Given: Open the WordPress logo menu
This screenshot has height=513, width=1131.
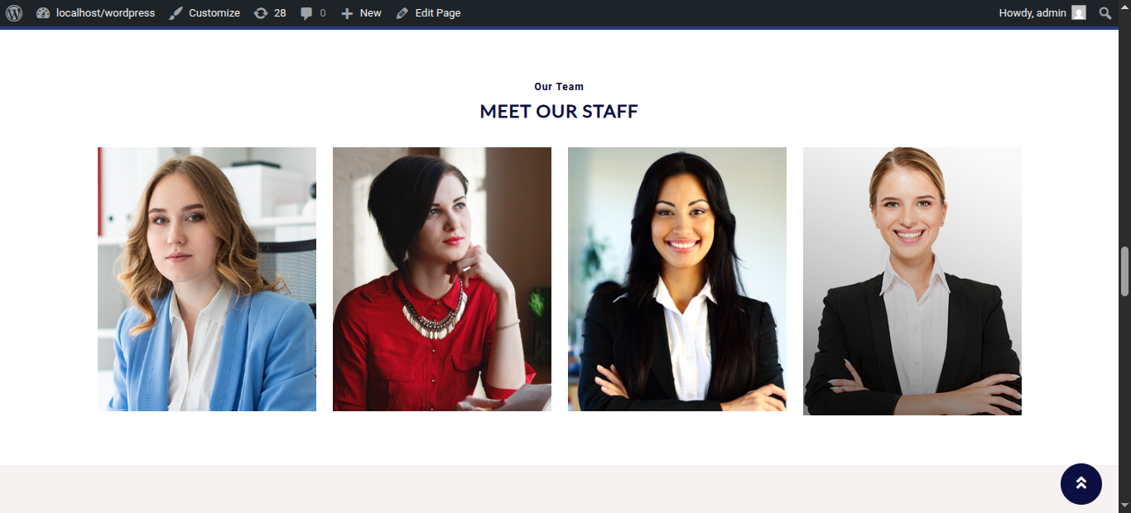Looking at the screenshot, I should [14, 13].
